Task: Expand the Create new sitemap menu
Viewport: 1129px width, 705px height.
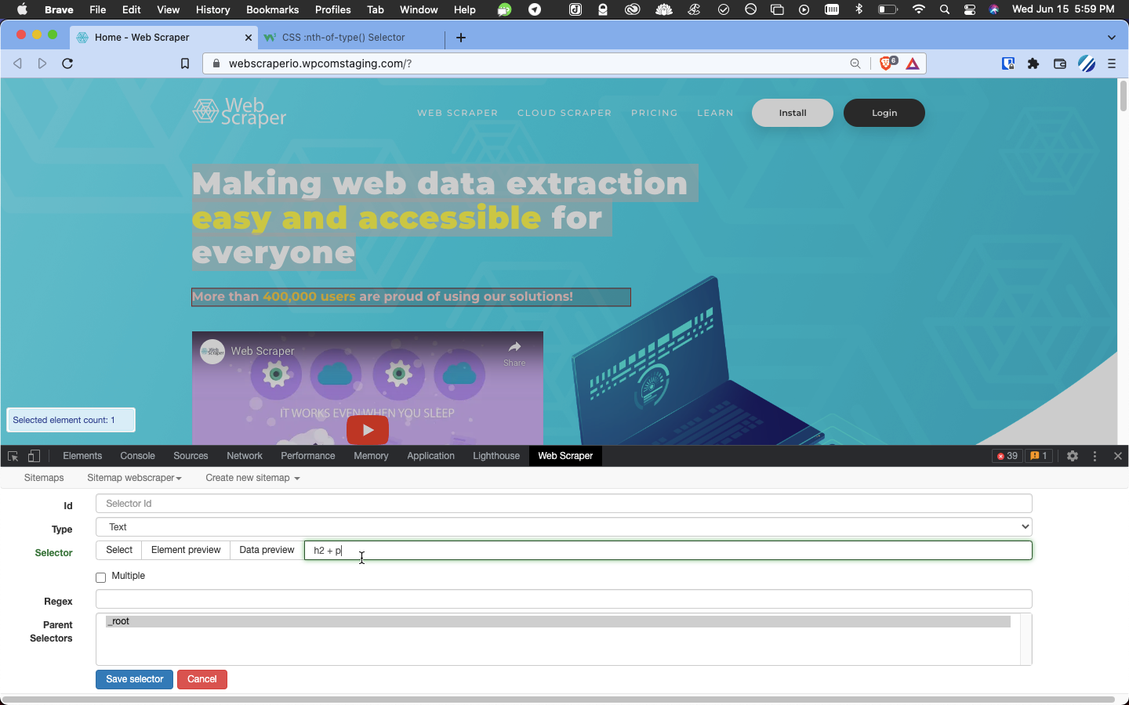Action: (x=252, y=478)
